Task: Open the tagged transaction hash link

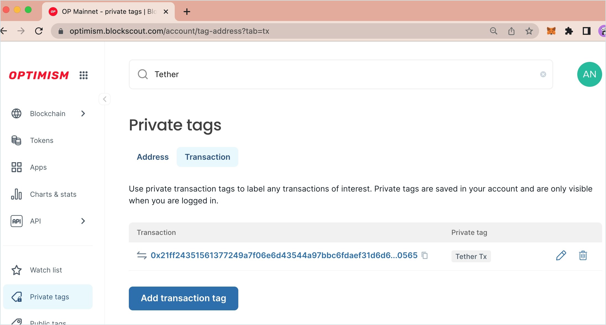Action: click(x=284, y=255)
